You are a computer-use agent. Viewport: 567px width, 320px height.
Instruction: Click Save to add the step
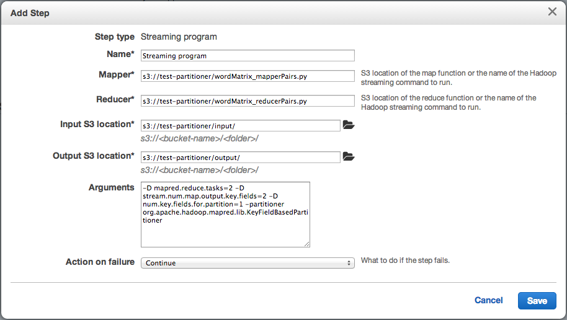pyautogui.click(x=537, y=301)
